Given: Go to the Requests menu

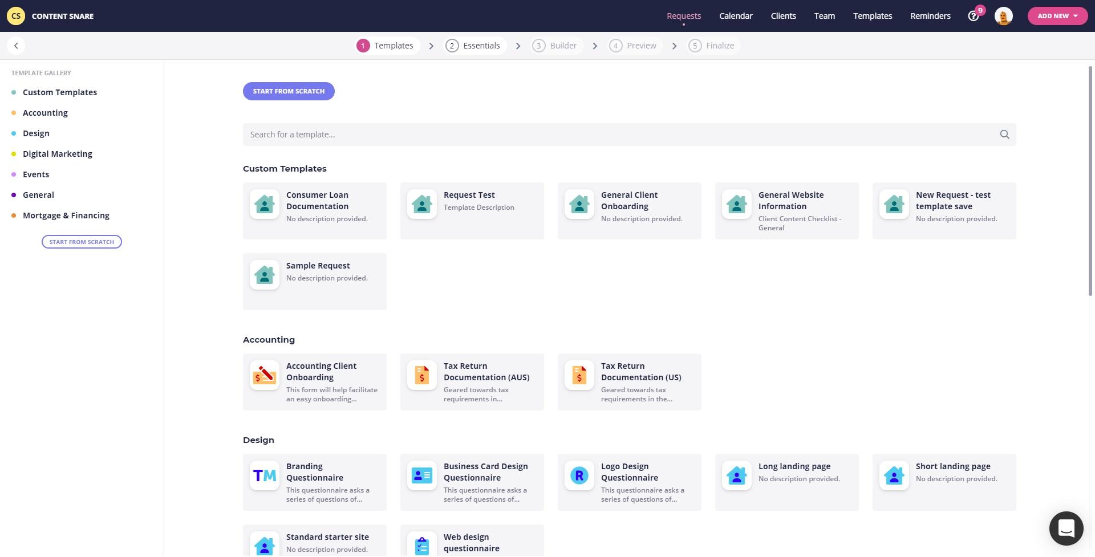Looking at the screenshot, I should pos(684,16).
